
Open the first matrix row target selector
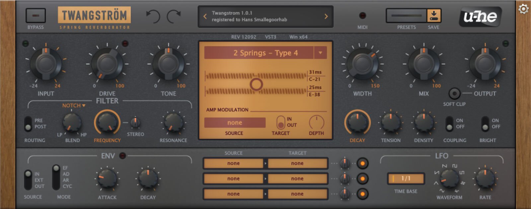297,163
